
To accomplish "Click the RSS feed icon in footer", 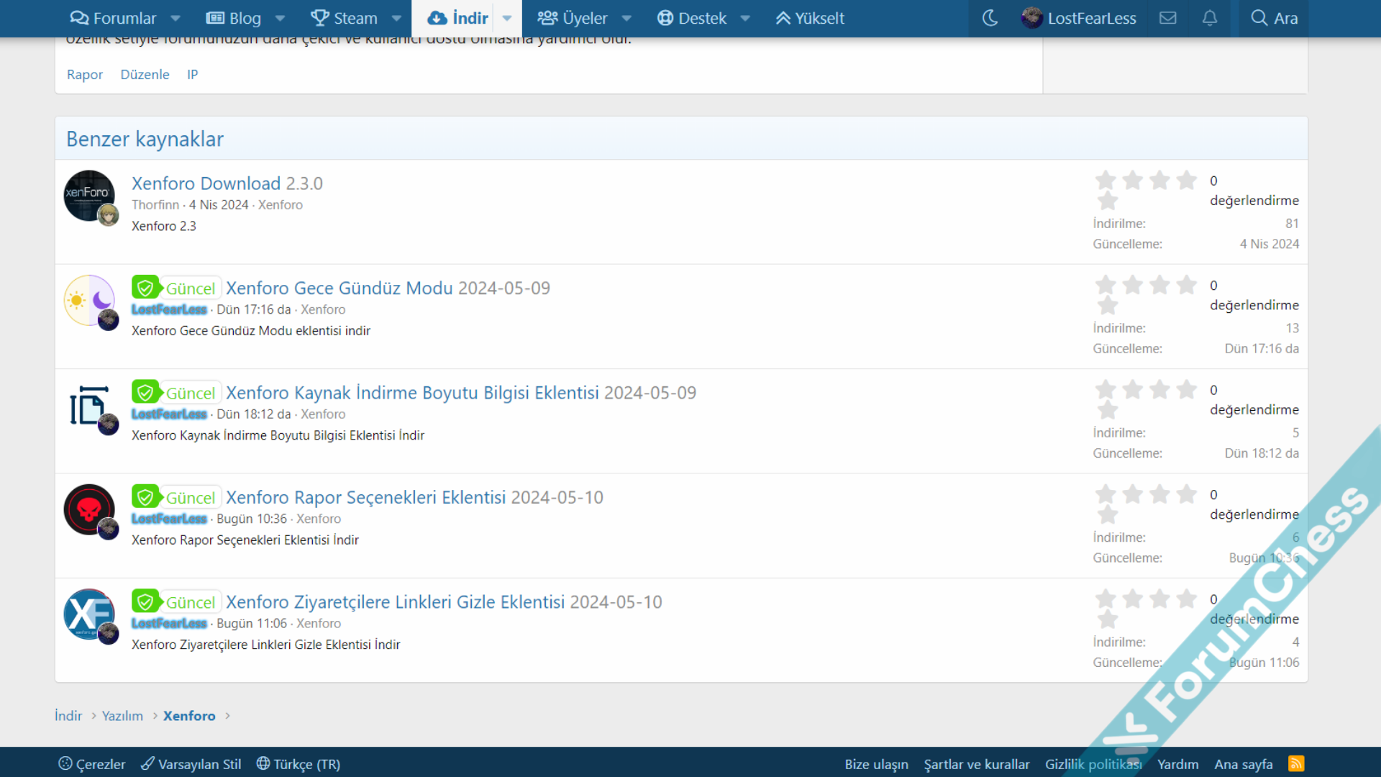I will (x=1296, y=763).
